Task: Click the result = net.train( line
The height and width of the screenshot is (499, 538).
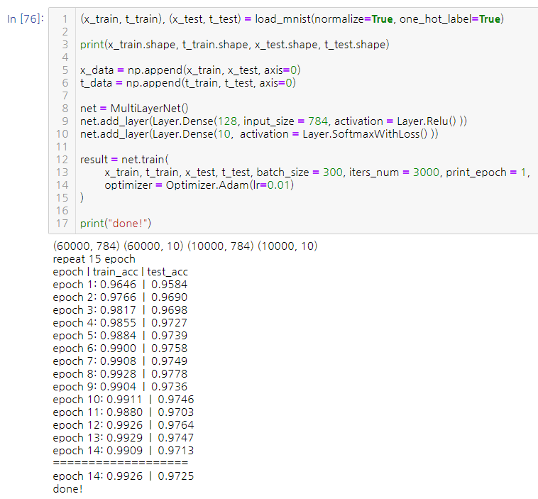Action: tap(126, 160)
